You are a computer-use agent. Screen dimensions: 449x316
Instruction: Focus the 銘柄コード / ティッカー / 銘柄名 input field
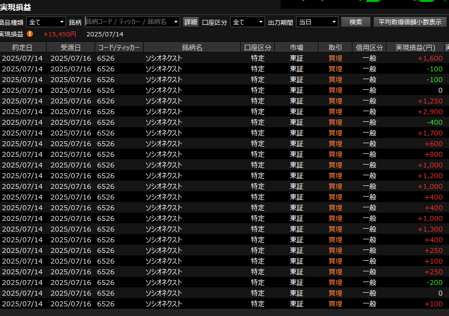[129, 22]
